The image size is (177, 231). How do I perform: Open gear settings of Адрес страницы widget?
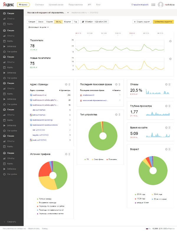pyautogui.click(x=66, y=84)
